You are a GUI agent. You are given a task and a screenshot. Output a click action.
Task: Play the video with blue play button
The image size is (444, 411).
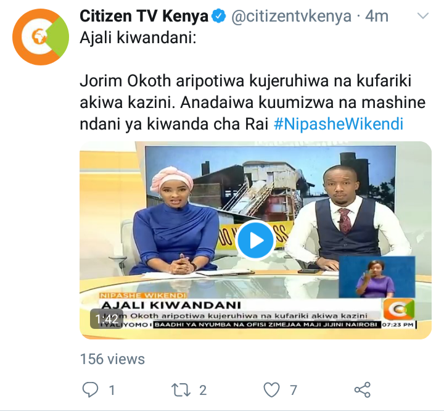coord(255,240)
